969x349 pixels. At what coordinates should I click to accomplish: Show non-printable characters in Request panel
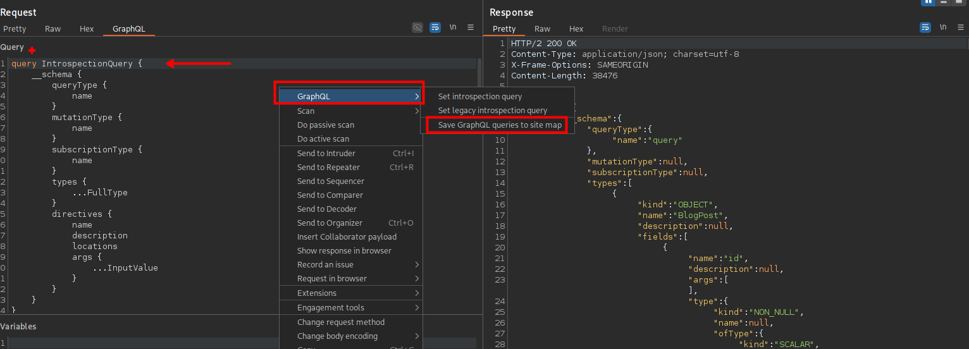pos(453,27)
